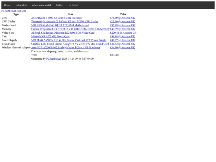Click the £41.42 @ Amazon UK price
216x162 pixels.
point(122,44)
